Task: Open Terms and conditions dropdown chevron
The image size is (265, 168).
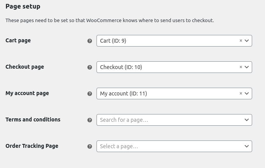Action: point(247,120)
